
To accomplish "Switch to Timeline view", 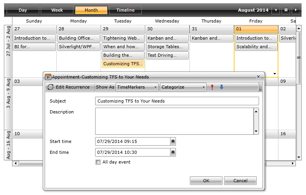I will (x=125, y=10).
